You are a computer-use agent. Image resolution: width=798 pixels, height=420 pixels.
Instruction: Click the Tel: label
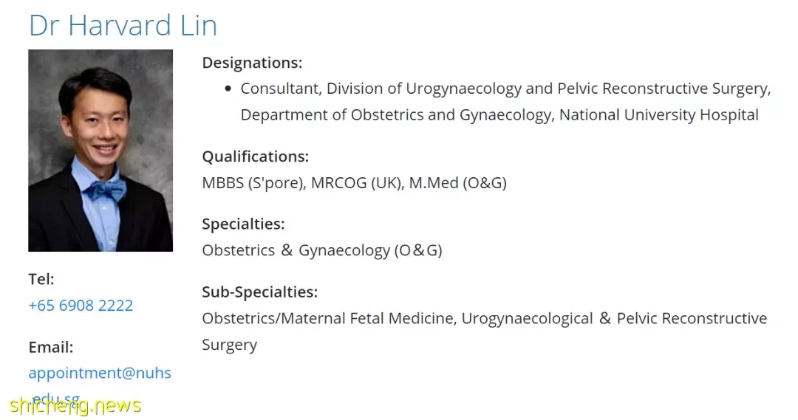[41, 278]
